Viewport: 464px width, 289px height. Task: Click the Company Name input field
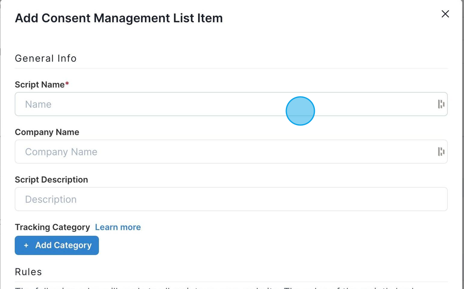tap(231, 152)
